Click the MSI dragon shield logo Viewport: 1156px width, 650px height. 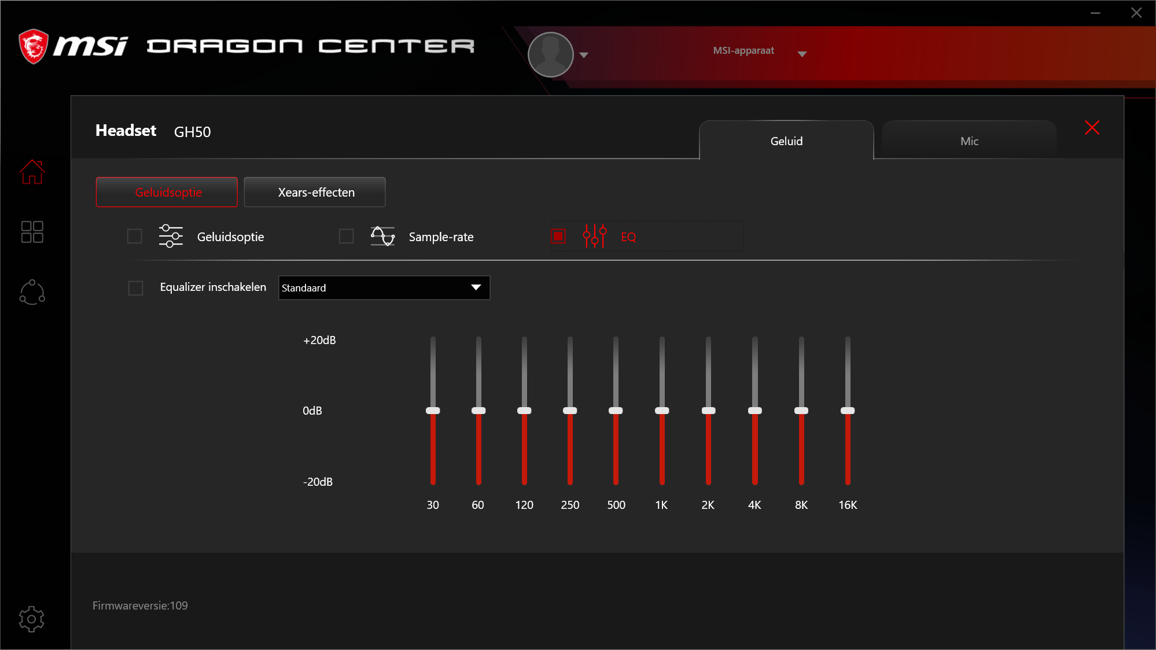pyautogui.click(x=34, y=46)
